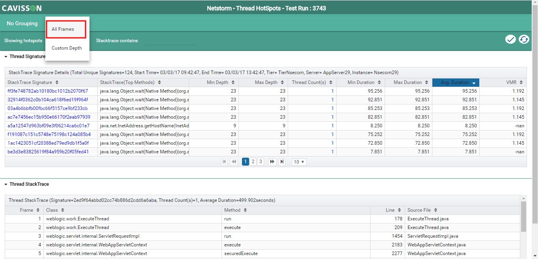Sort by Min Duration column
This screenshot has height=259, width=538.
tap(379, 82)
